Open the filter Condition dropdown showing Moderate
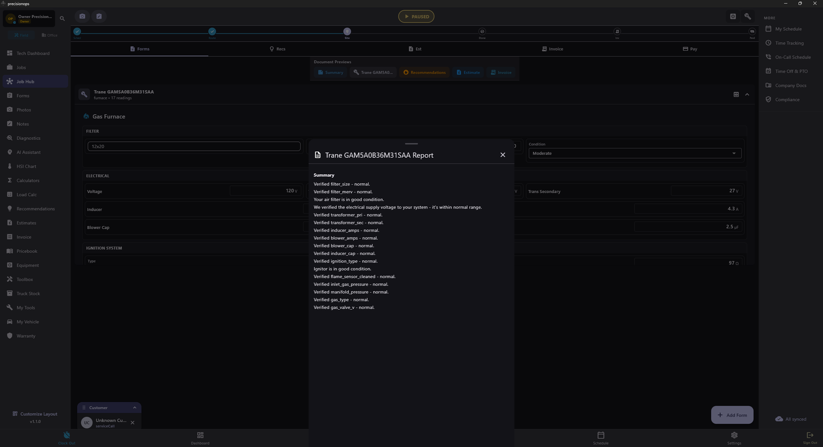 click(x=635, y=153)
